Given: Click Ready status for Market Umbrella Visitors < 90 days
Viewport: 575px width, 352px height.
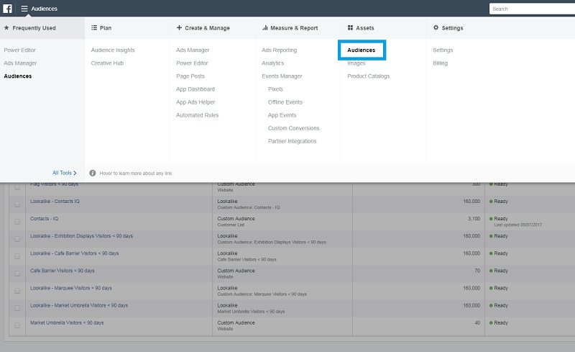Looking at the screenshot, I should (500, 322).
